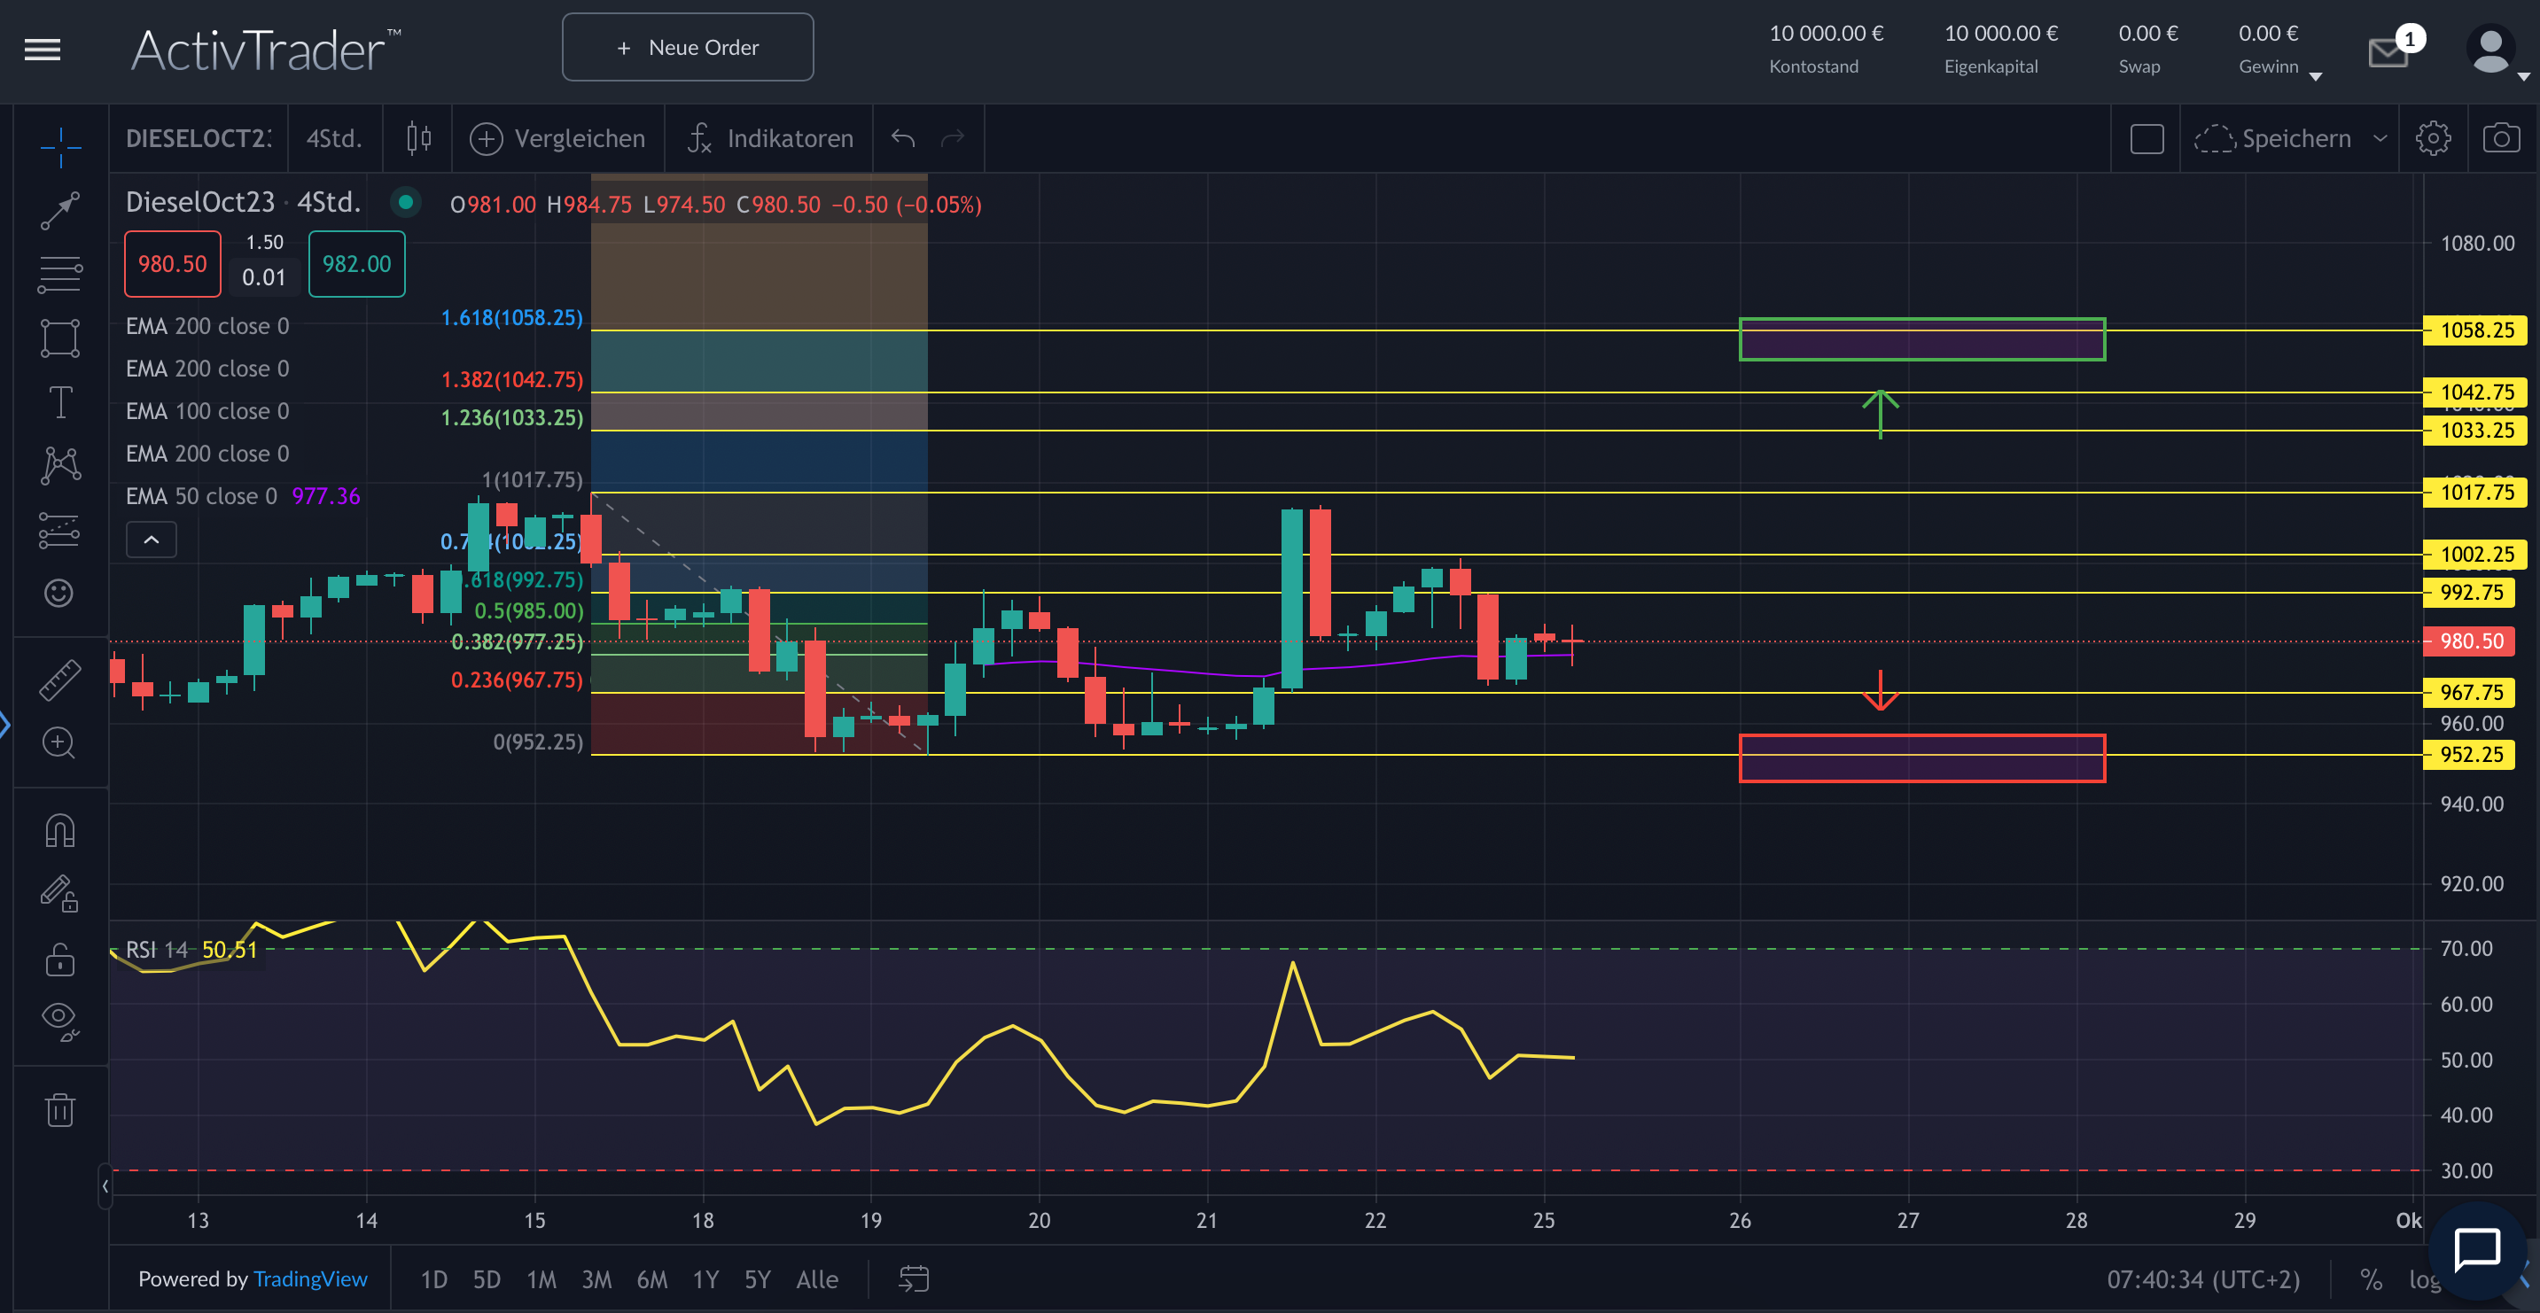Collapse the indicator legend chevron
Viewport: 2540px width, 1313px height.
[151, 540]
